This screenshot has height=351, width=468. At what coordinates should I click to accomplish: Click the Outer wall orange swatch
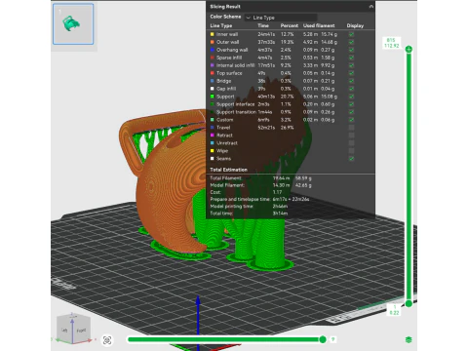213,42
